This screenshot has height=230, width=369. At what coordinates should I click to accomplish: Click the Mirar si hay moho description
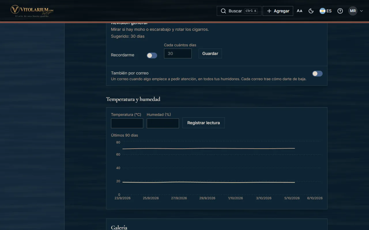160,29
